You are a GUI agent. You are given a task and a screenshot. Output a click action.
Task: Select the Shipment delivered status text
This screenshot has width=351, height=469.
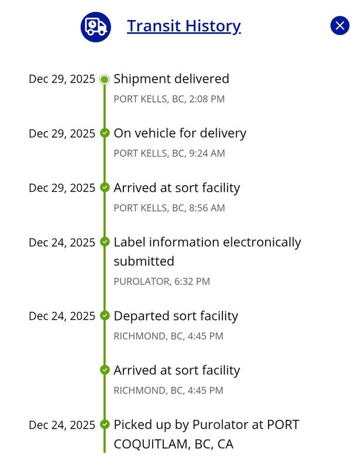click(x=171, y=79)
